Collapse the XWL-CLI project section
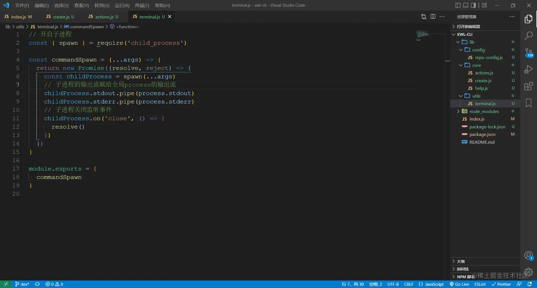Screen dimensions: 537x288 tap(485, 34)
